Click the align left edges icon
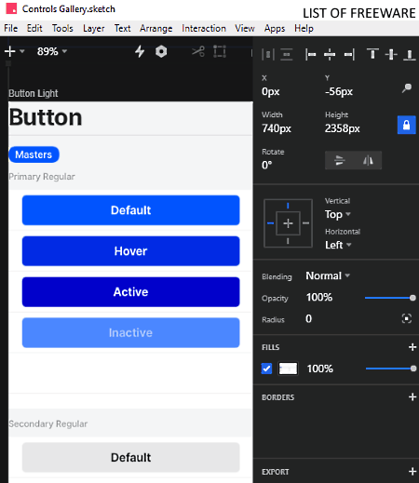The width and height of the screenshot is (419, 483). pos(310,55)
